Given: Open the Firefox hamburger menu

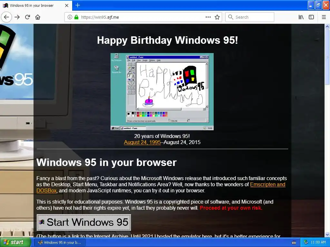Looking at the screenshot, I should coord(324,17).
